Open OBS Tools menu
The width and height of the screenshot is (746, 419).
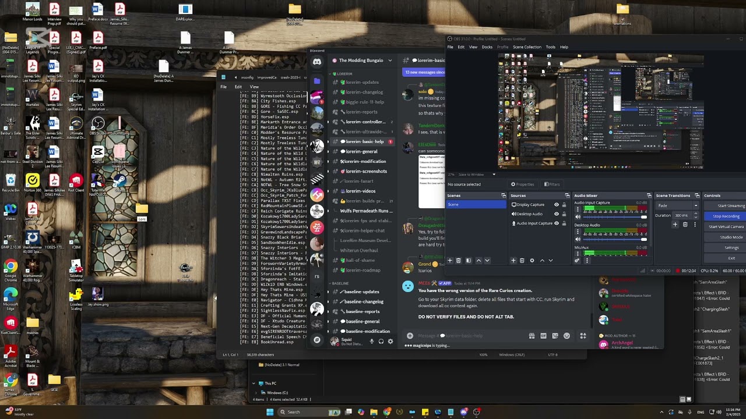550,47
